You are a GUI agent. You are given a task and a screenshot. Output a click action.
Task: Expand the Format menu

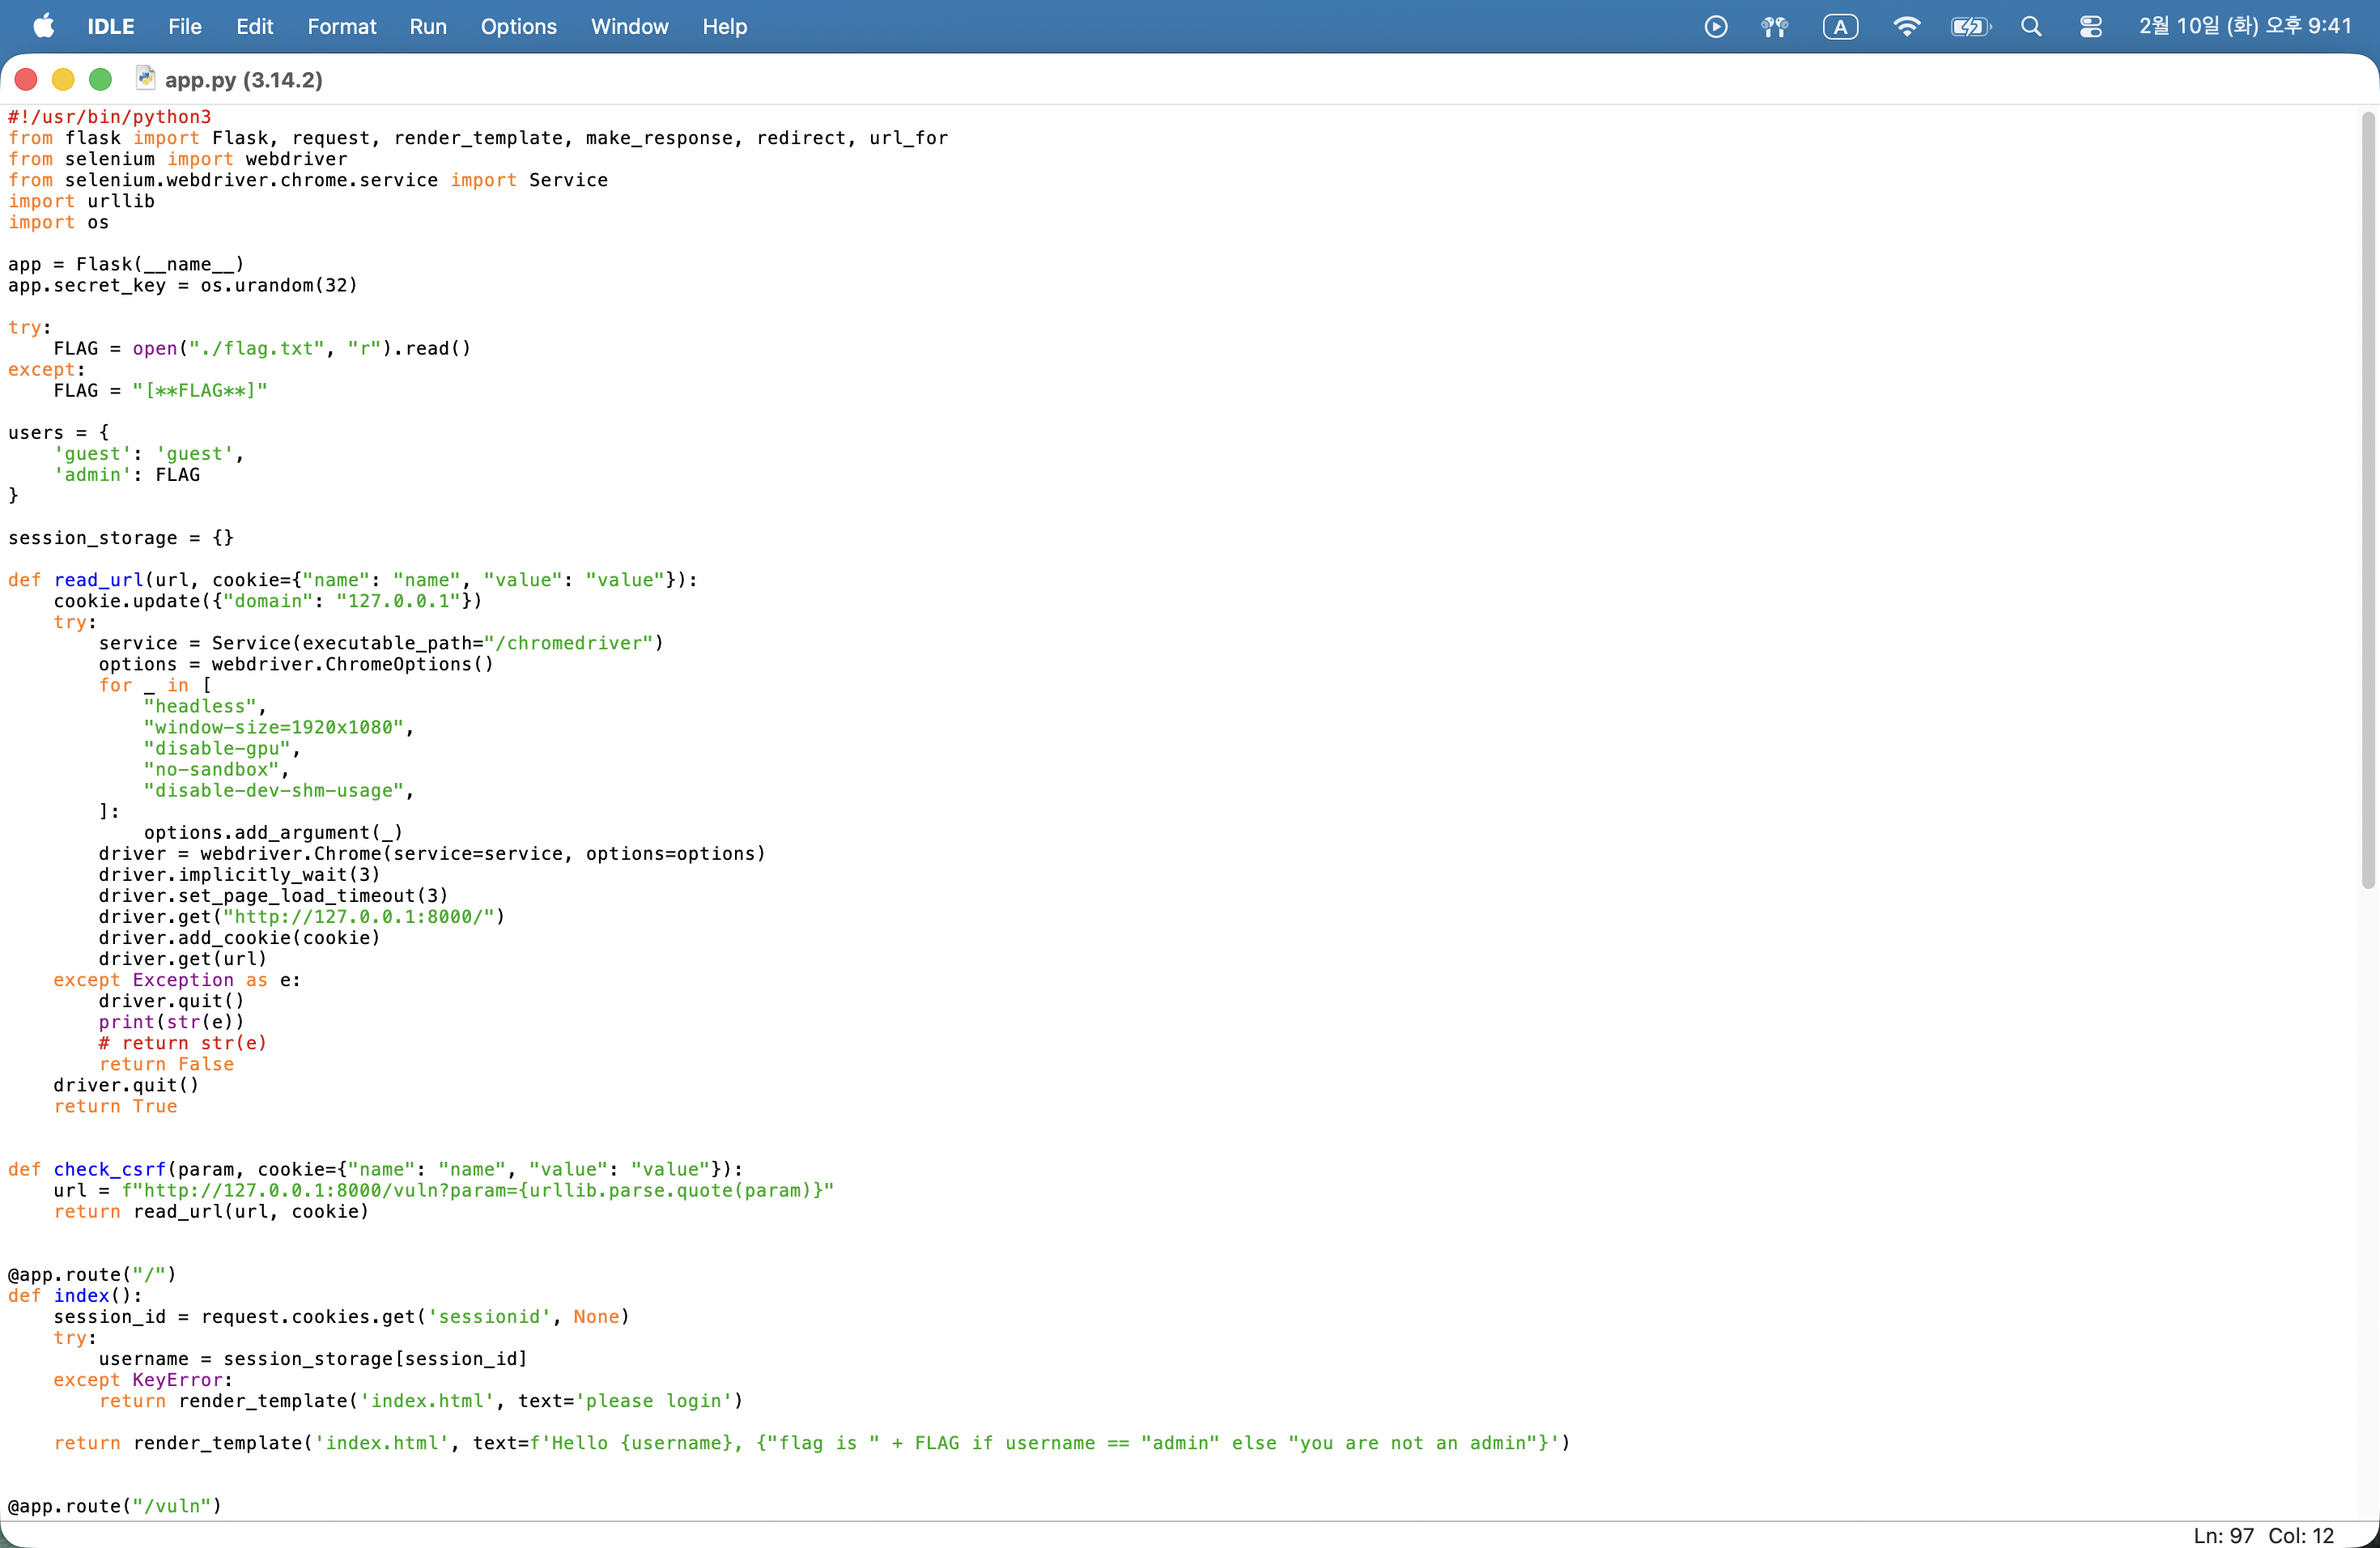[341, 27]
